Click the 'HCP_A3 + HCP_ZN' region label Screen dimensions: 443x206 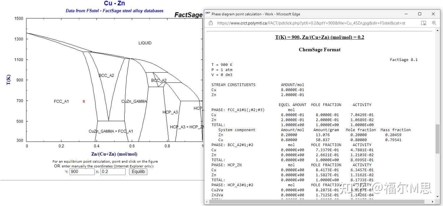(x=187, y=127)
